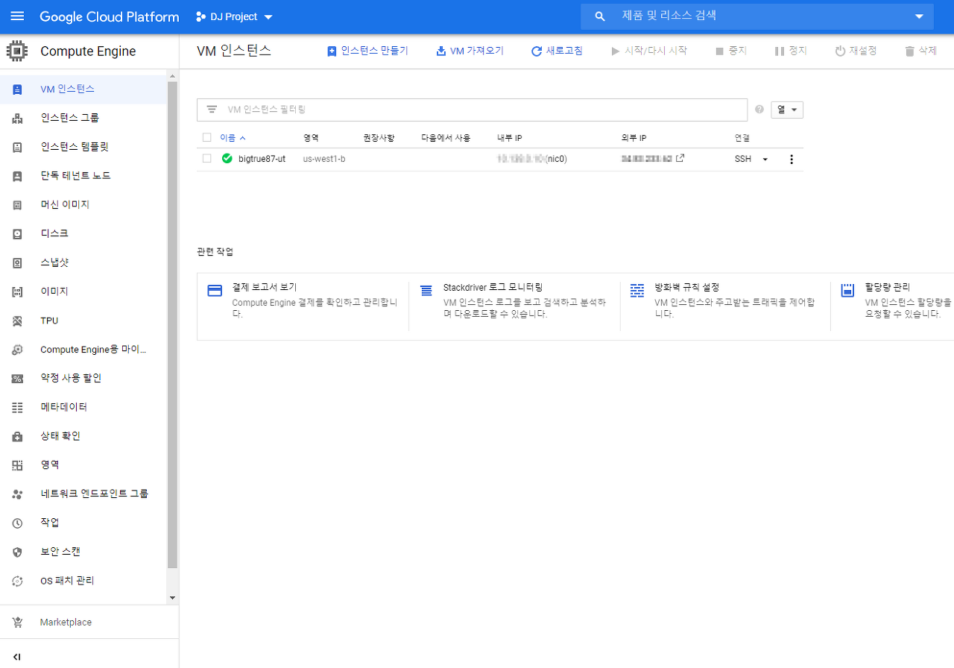Image resolution: width=954 pixels, height=668 pixels.
Task: Click the 방화벽 규칙 설정 card icon
Action: tap(637, 291)
